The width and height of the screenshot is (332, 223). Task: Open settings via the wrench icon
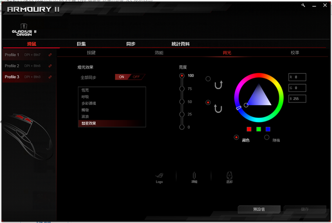tap(303, 5)
